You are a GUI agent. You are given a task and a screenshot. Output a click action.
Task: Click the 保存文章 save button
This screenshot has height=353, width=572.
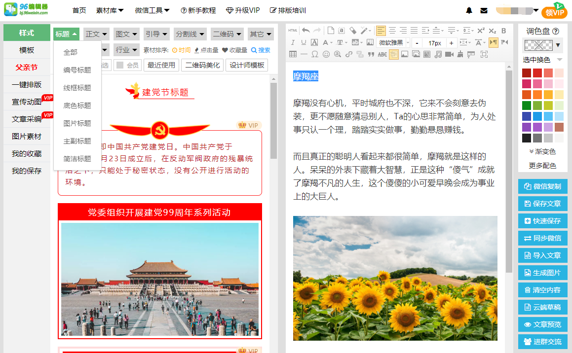(x=542, y=204)
